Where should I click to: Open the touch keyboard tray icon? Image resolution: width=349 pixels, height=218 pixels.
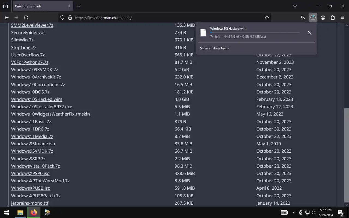coord(284,213)
